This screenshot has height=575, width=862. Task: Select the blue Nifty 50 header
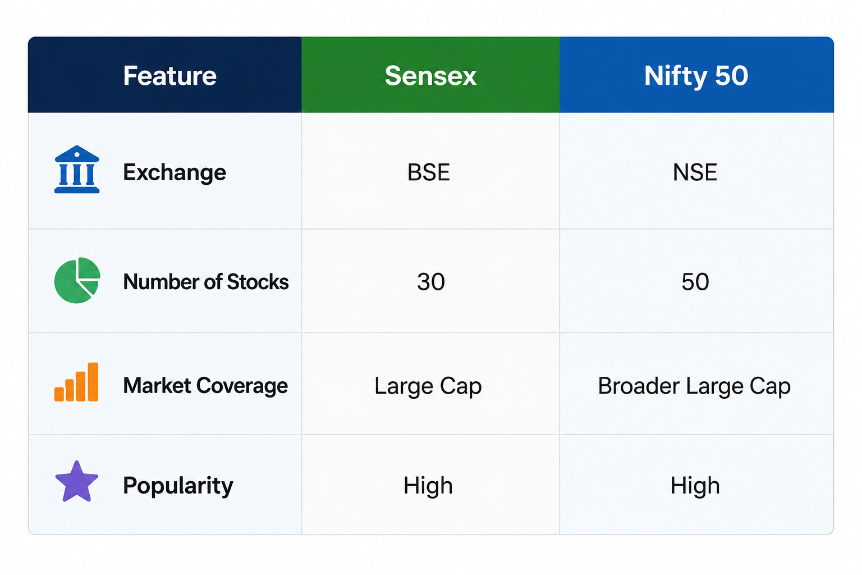tap(696, 75)
